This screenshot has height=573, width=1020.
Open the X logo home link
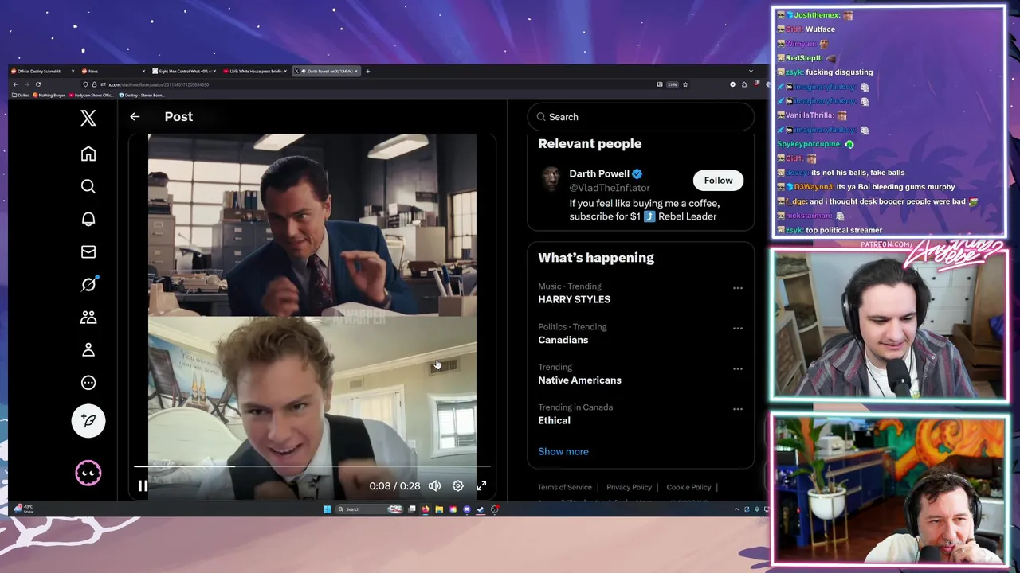point(88,118)
